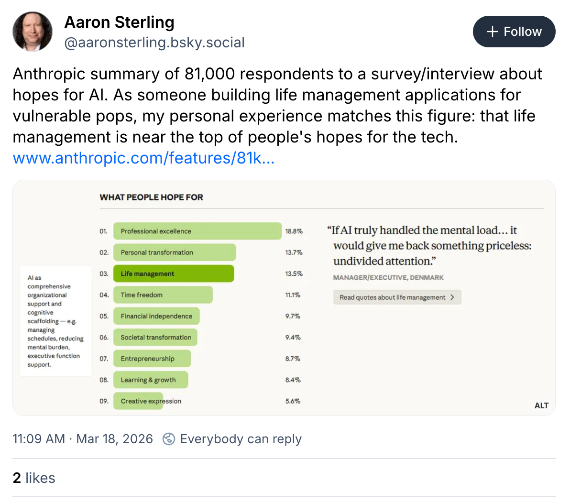Click the chevron on Read quotes button

click(x=452, y=297)
